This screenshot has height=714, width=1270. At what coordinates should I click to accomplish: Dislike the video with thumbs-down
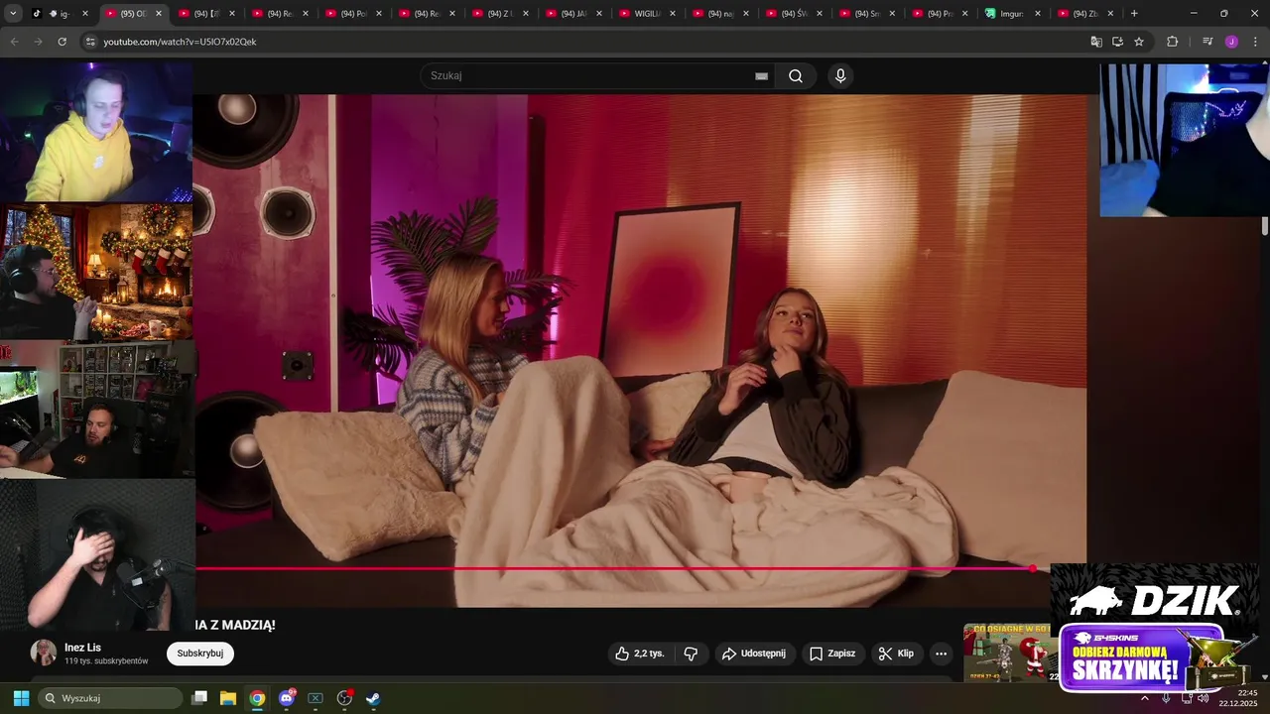[692, 654]
